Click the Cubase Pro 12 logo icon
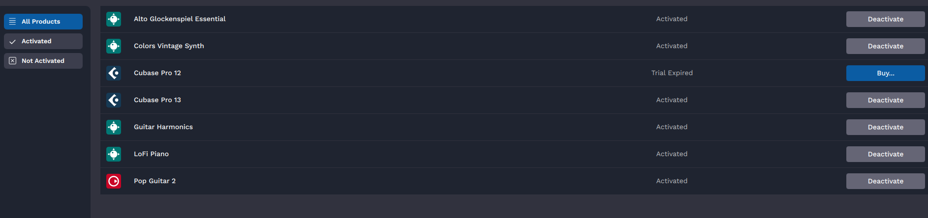928x218 pixels. (114, 73)
